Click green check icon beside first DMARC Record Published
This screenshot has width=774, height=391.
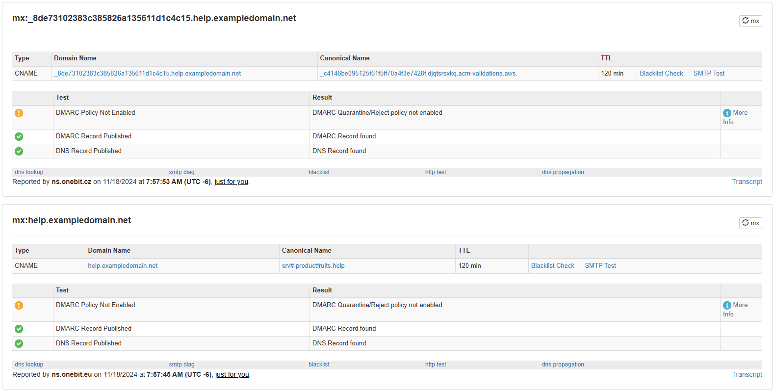coord(19,136)
